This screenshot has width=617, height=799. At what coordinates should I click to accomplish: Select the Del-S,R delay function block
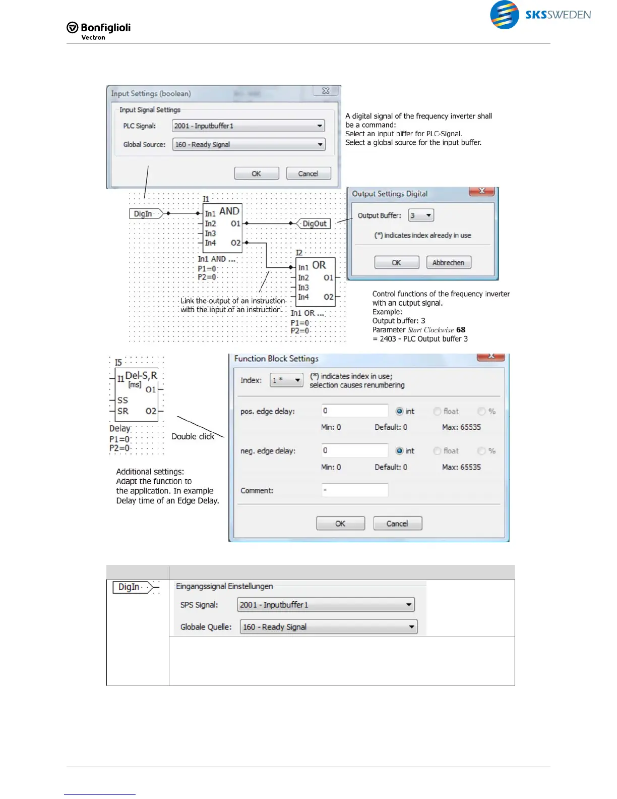(x=137, y=394)
